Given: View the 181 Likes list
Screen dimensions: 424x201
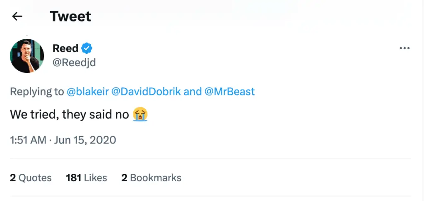Looking at the screenshot, I should tap(87, 178).
